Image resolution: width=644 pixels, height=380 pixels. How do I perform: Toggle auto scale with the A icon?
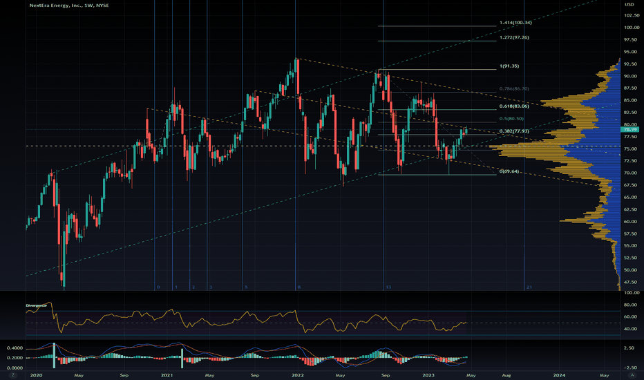(x=632, y=375)
